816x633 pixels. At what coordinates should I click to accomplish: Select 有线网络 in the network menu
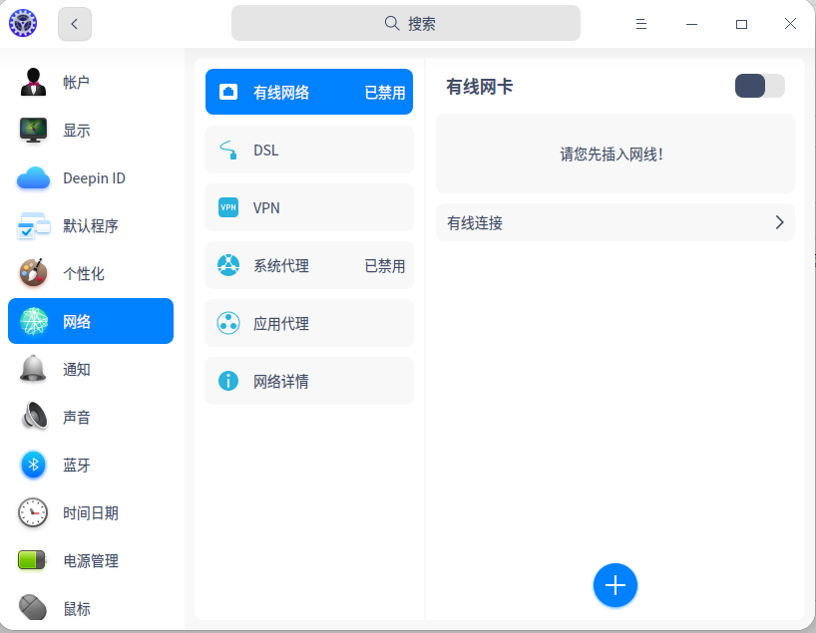308,92
